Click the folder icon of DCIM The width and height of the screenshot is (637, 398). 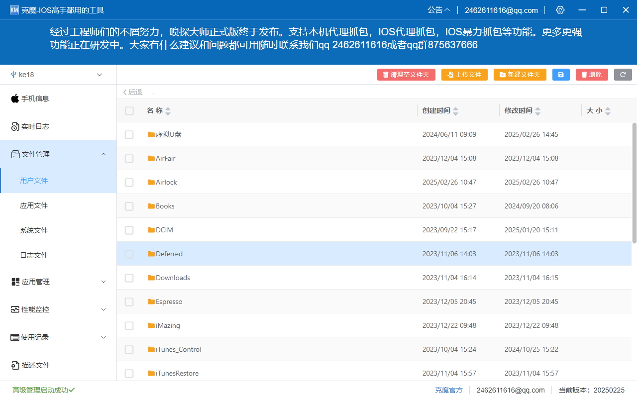pos(151,230)
